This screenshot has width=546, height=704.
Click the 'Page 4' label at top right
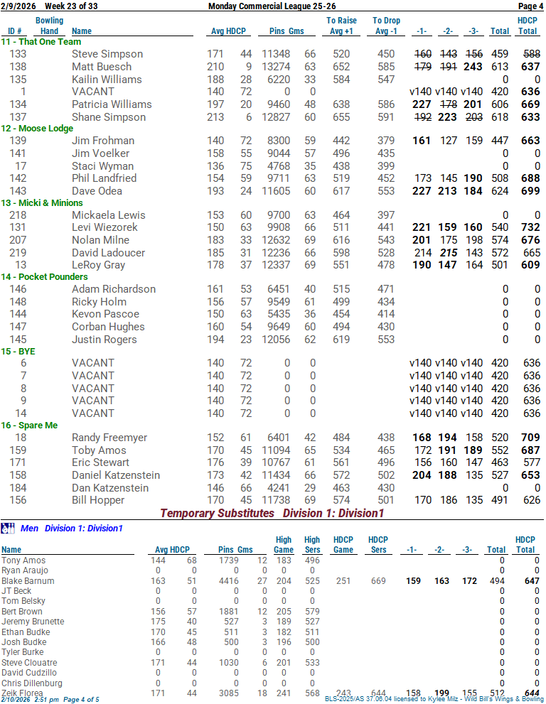[531, 6]
